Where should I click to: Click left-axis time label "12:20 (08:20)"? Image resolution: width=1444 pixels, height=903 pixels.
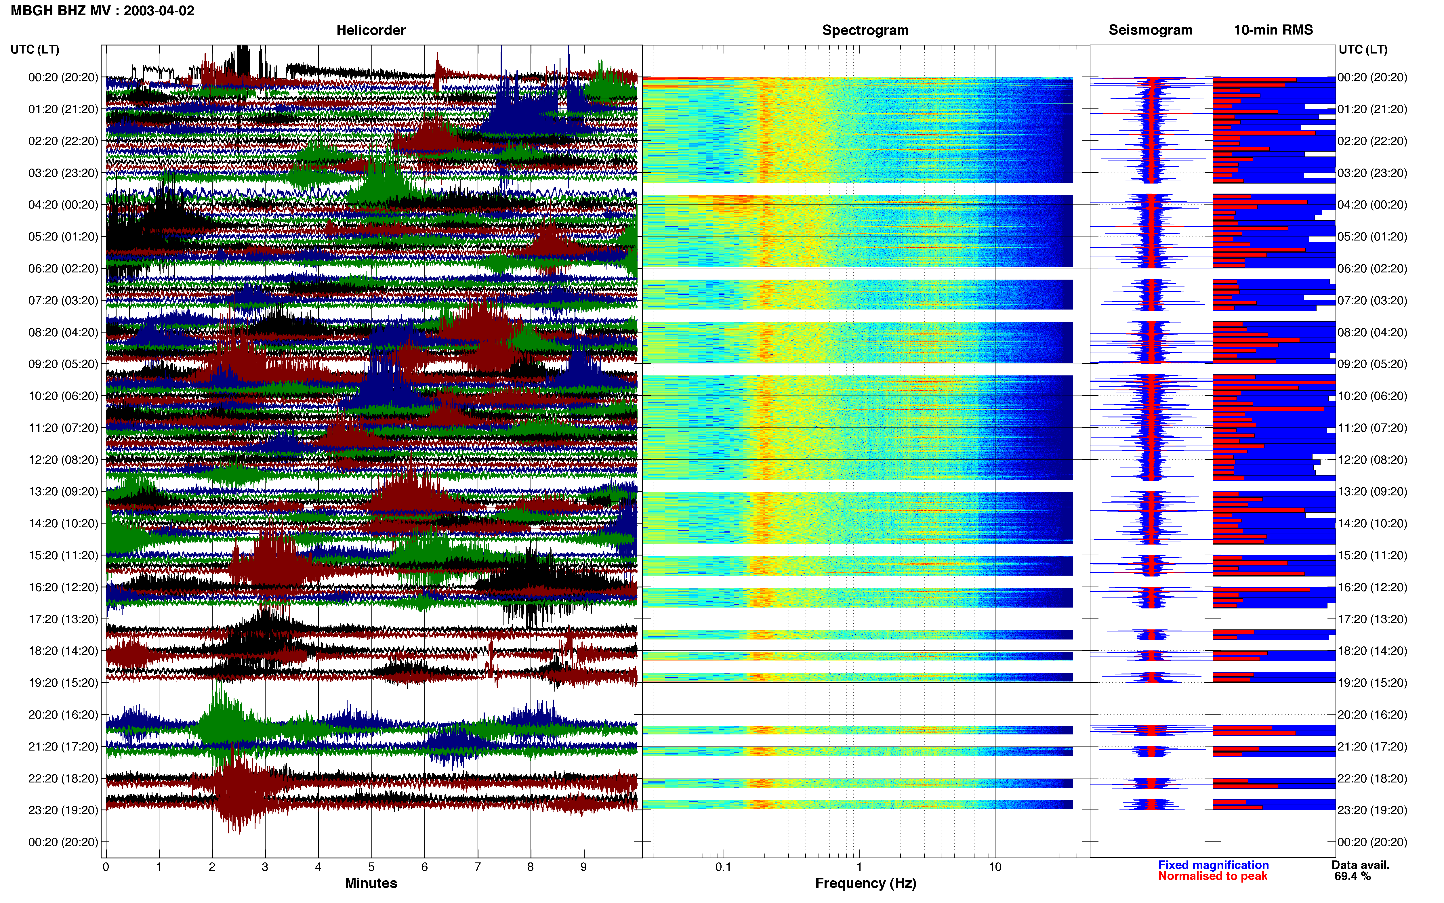(63, 460)
